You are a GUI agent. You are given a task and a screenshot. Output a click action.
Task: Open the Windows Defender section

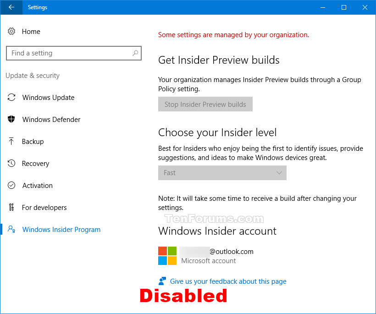point(51,119)
